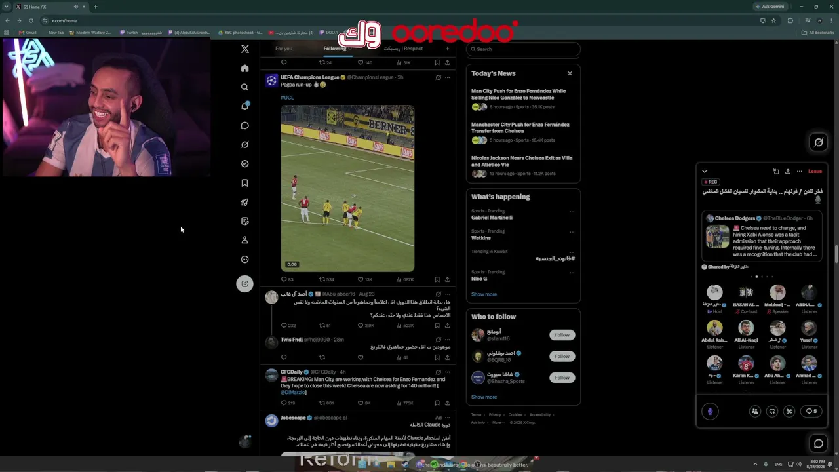Repost the CFCDaily breaking news post
Image resolution: width=839 pixels, height=472 pixels.
[322, 403]
